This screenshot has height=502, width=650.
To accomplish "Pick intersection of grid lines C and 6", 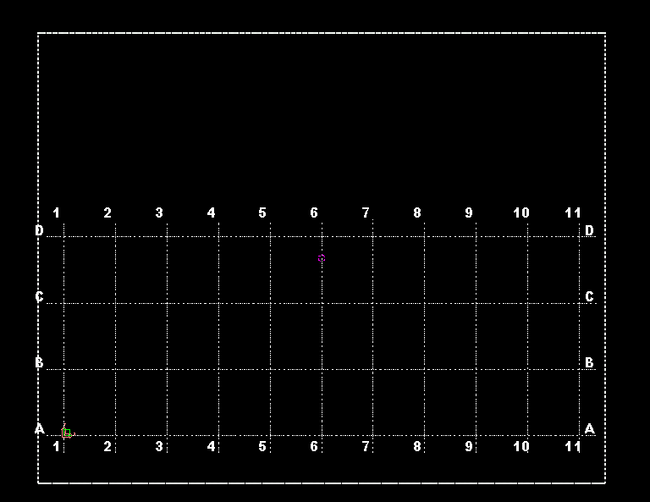I will coord(322,303).
